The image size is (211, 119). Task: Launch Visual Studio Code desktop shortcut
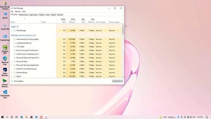pyautogui.click(x=5, y=94)
